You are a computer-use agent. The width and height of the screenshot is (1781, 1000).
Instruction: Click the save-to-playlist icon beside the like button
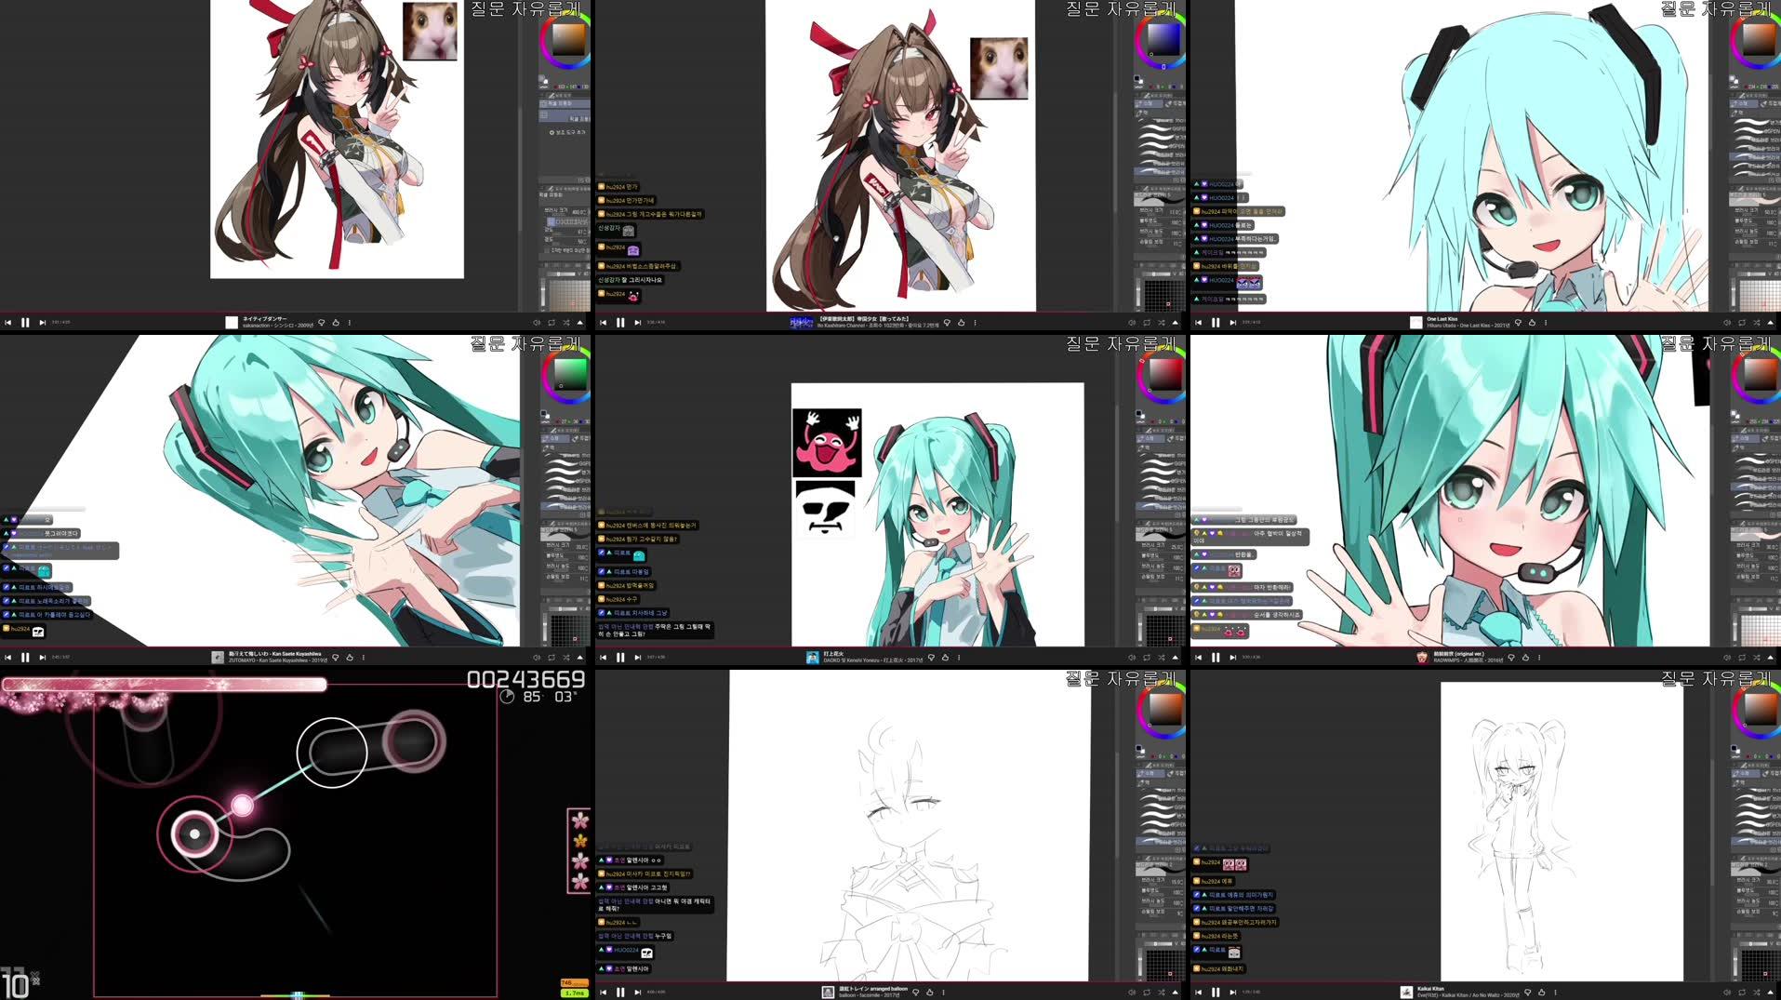point(1519,321)
